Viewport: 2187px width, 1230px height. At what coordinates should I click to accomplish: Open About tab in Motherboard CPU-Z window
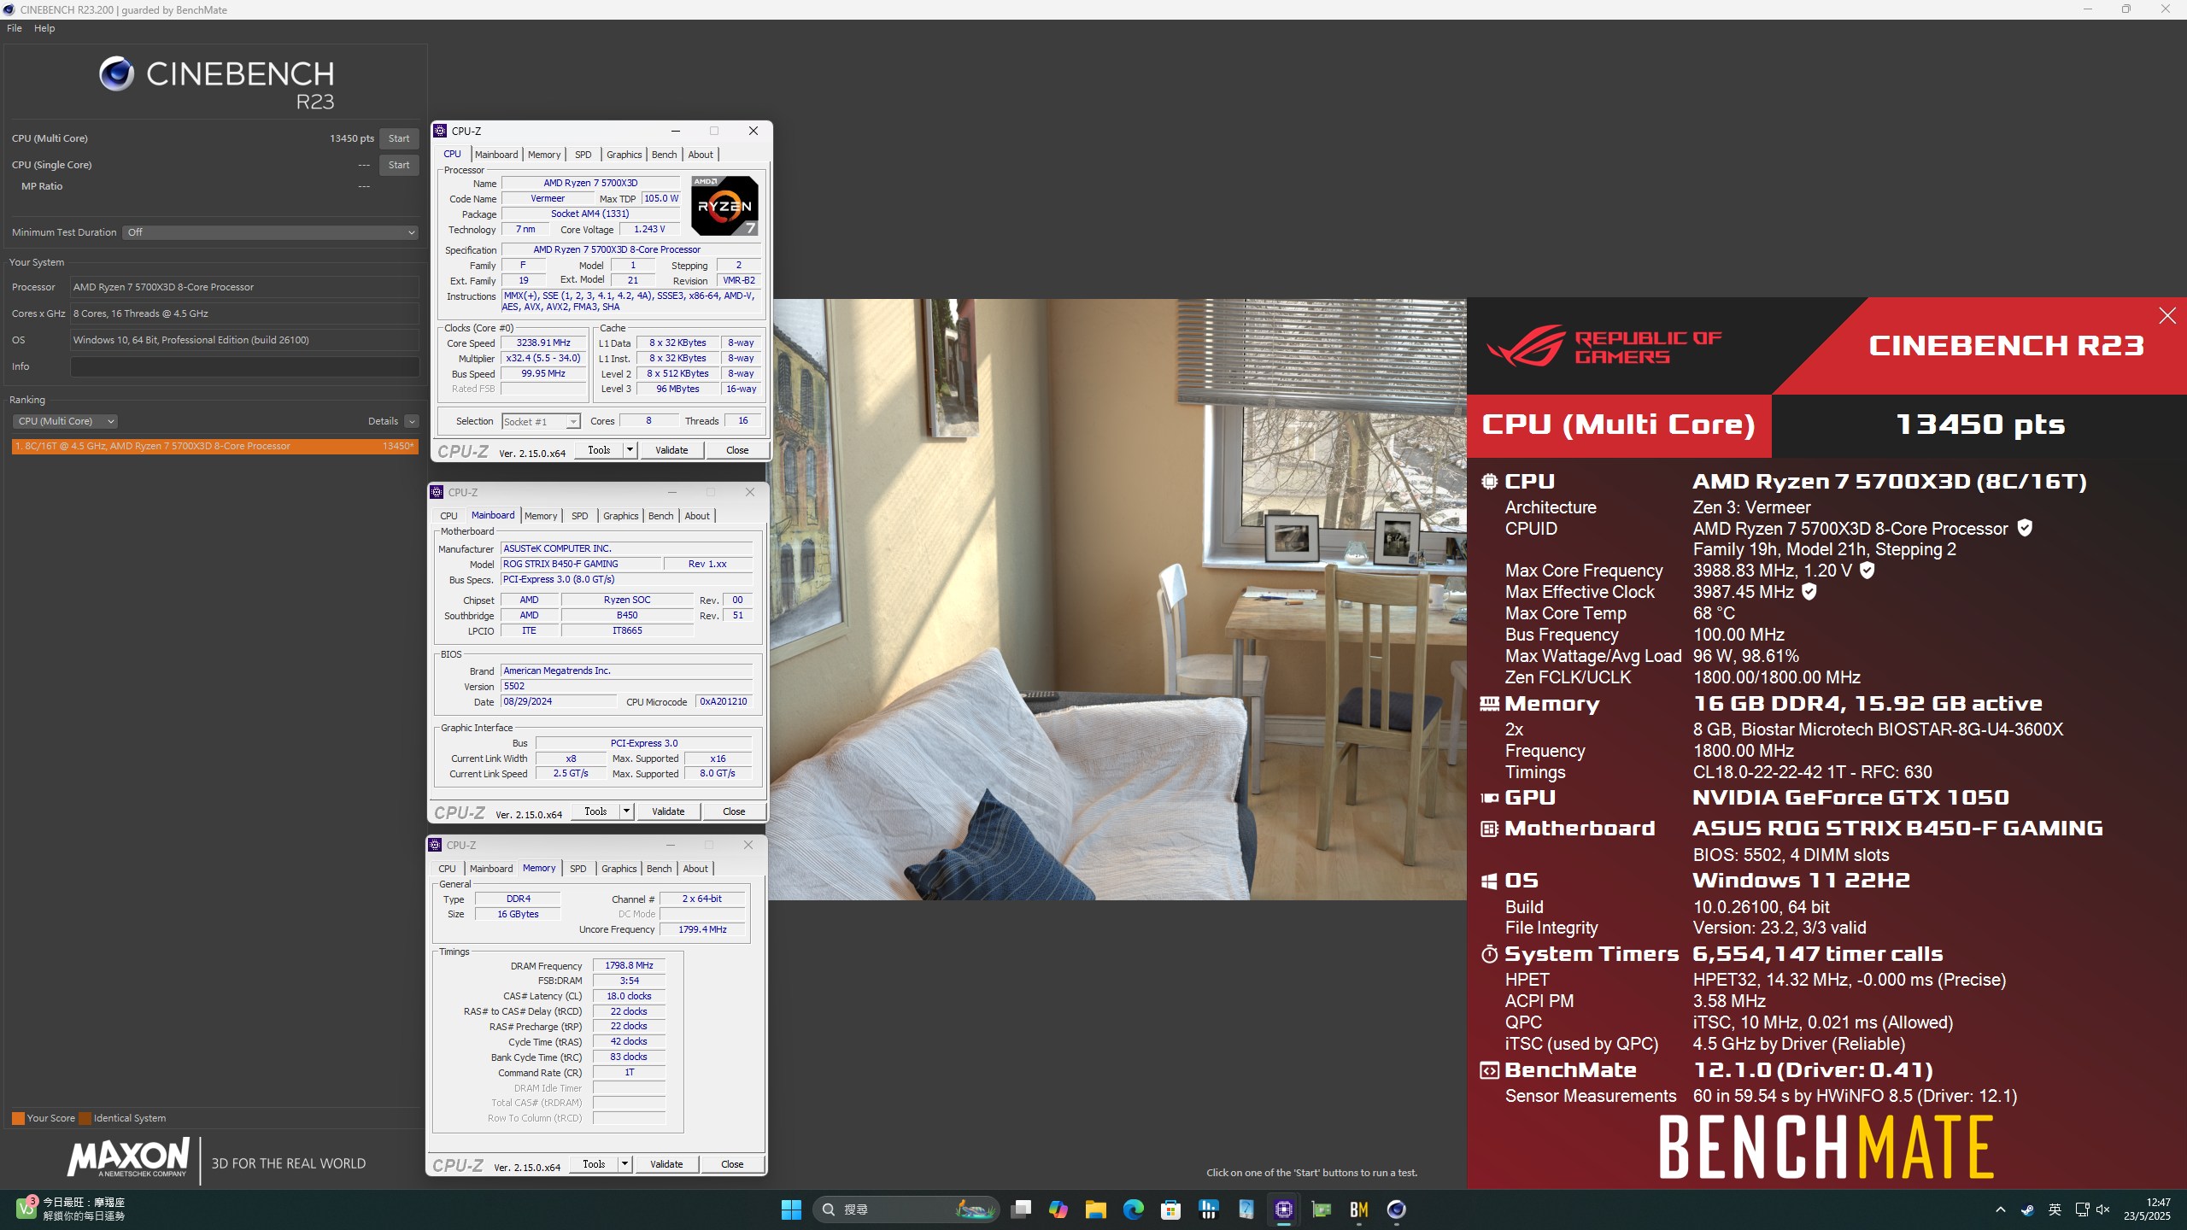(x=697, y=516)
